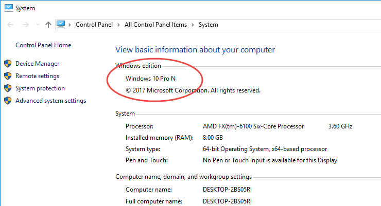Expand chevron after Control Panel breadcrumb
The height and width of the screenshot is (206, 381).
tap(118, 25)
